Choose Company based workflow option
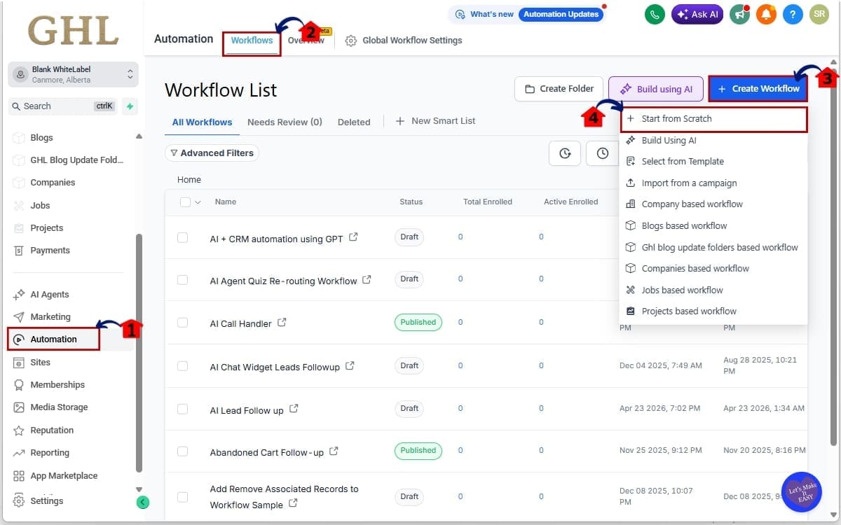Viewport: 841px width, 525px height. pos(713,204)
